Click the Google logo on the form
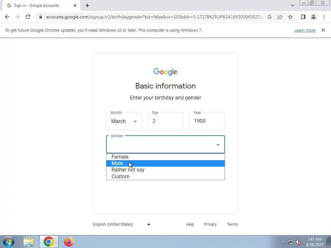 (x=165, y=72)
